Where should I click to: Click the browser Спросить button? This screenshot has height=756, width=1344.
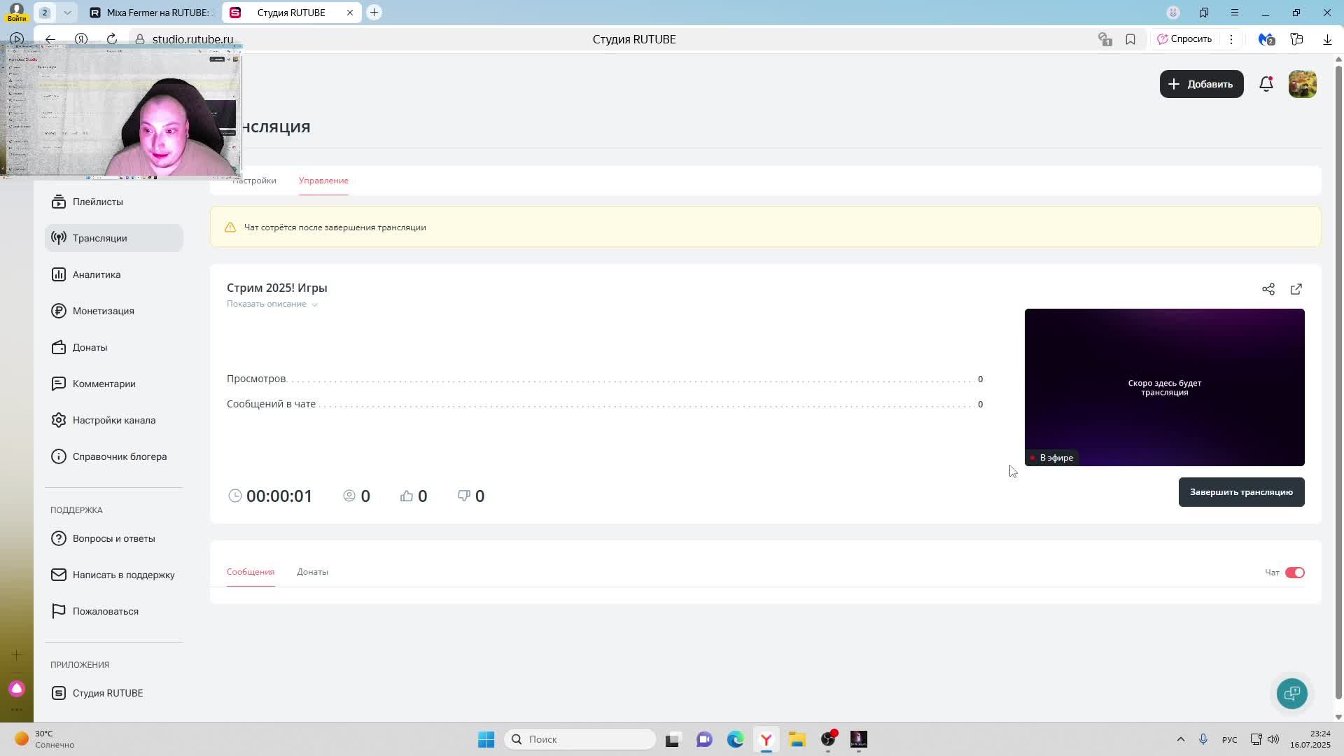pos(1184,39)
